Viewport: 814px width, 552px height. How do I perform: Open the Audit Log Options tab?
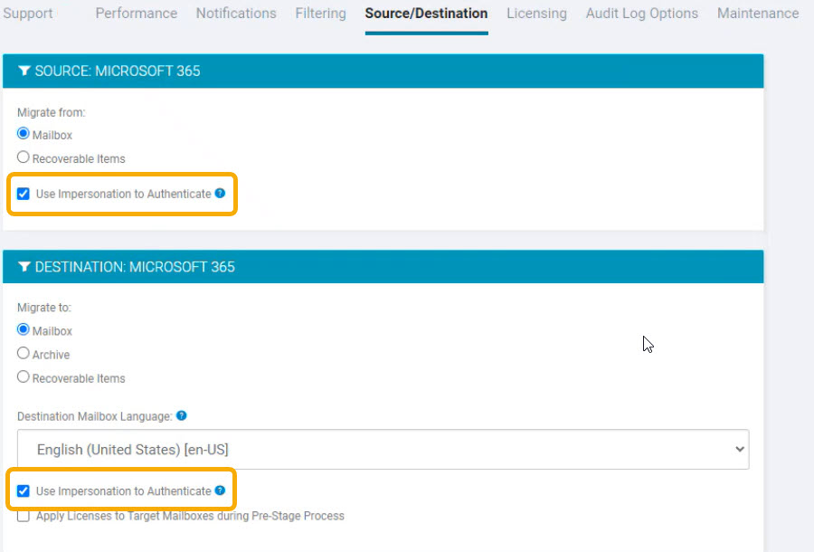click(641, 13)
